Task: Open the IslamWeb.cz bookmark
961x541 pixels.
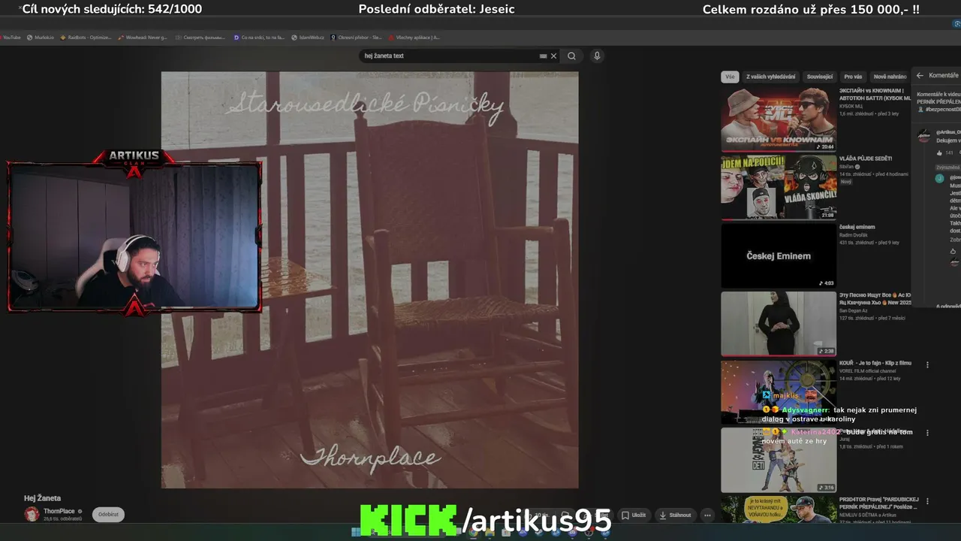Action: pyautogui.click(x=309, y=37)
